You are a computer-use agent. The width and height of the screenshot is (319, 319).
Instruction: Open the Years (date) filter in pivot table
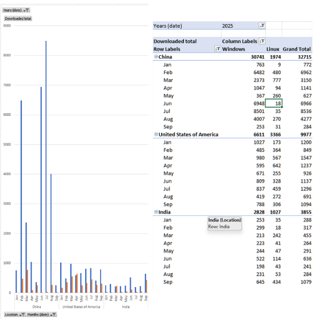tap(262, 26)
